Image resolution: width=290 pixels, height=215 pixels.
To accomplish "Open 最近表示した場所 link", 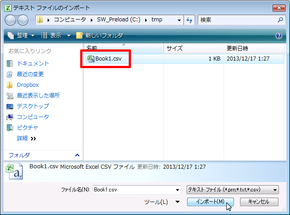I will click(x=38, y=95).
